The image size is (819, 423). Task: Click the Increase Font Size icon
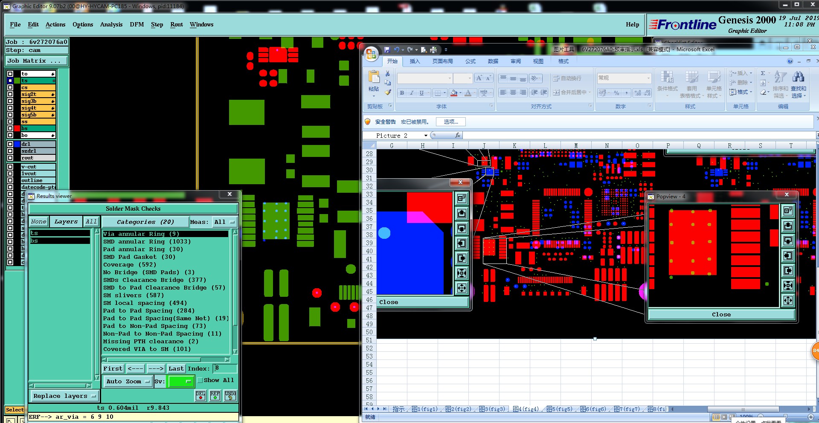[x=479, y=78]
